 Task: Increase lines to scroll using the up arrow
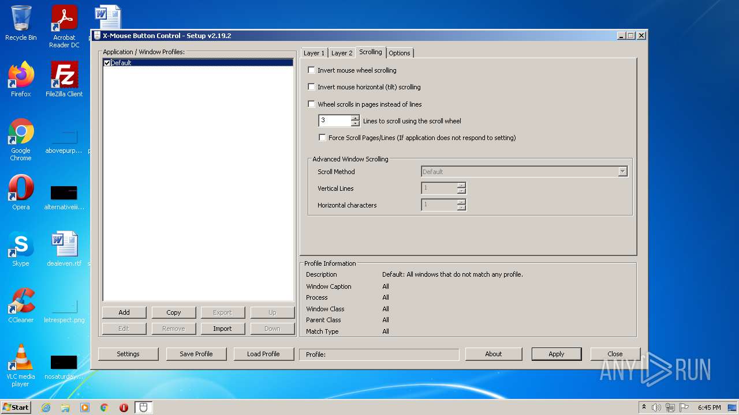(x=355, y=118)
